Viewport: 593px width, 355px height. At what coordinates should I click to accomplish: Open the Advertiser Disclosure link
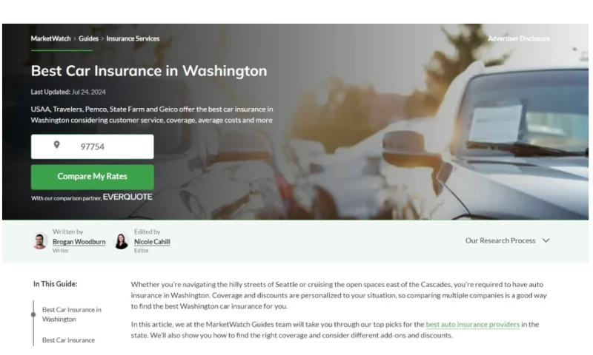click(x=518, y=38)
